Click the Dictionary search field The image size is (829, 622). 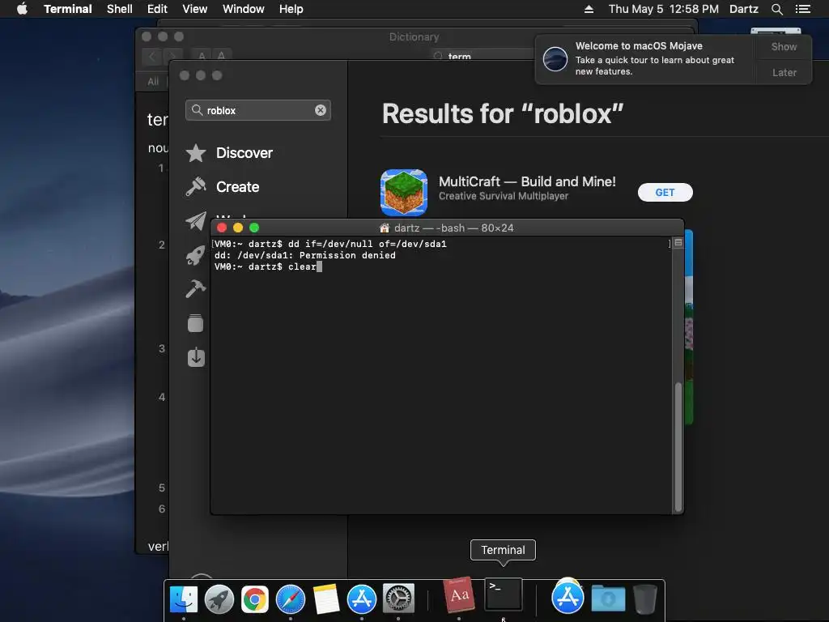click(483, 56)
